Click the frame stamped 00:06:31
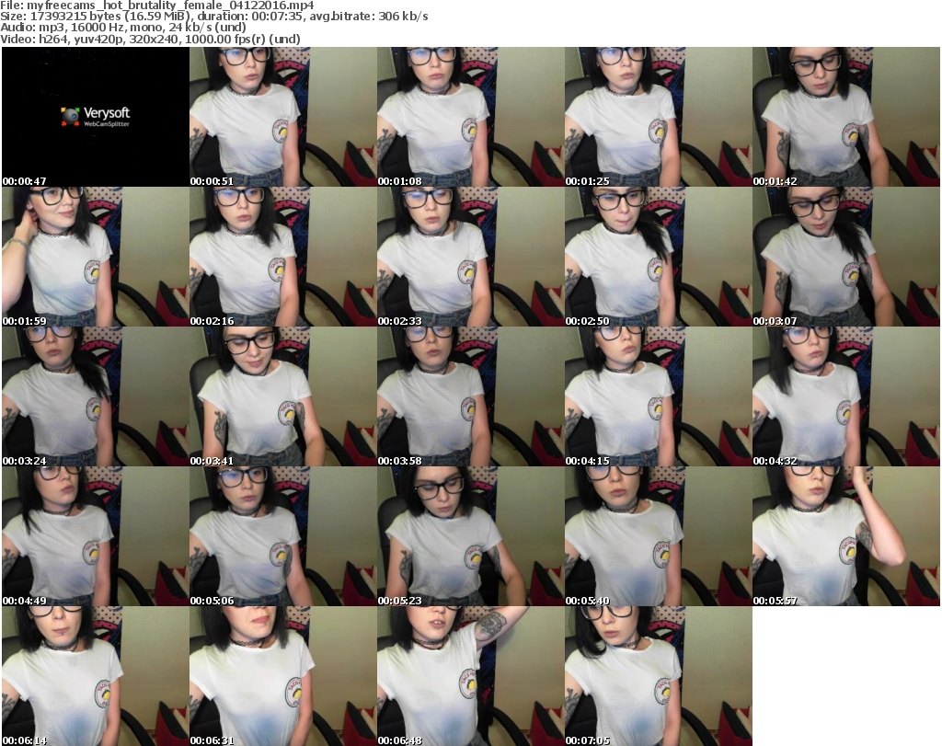 (x=283, y=676)
